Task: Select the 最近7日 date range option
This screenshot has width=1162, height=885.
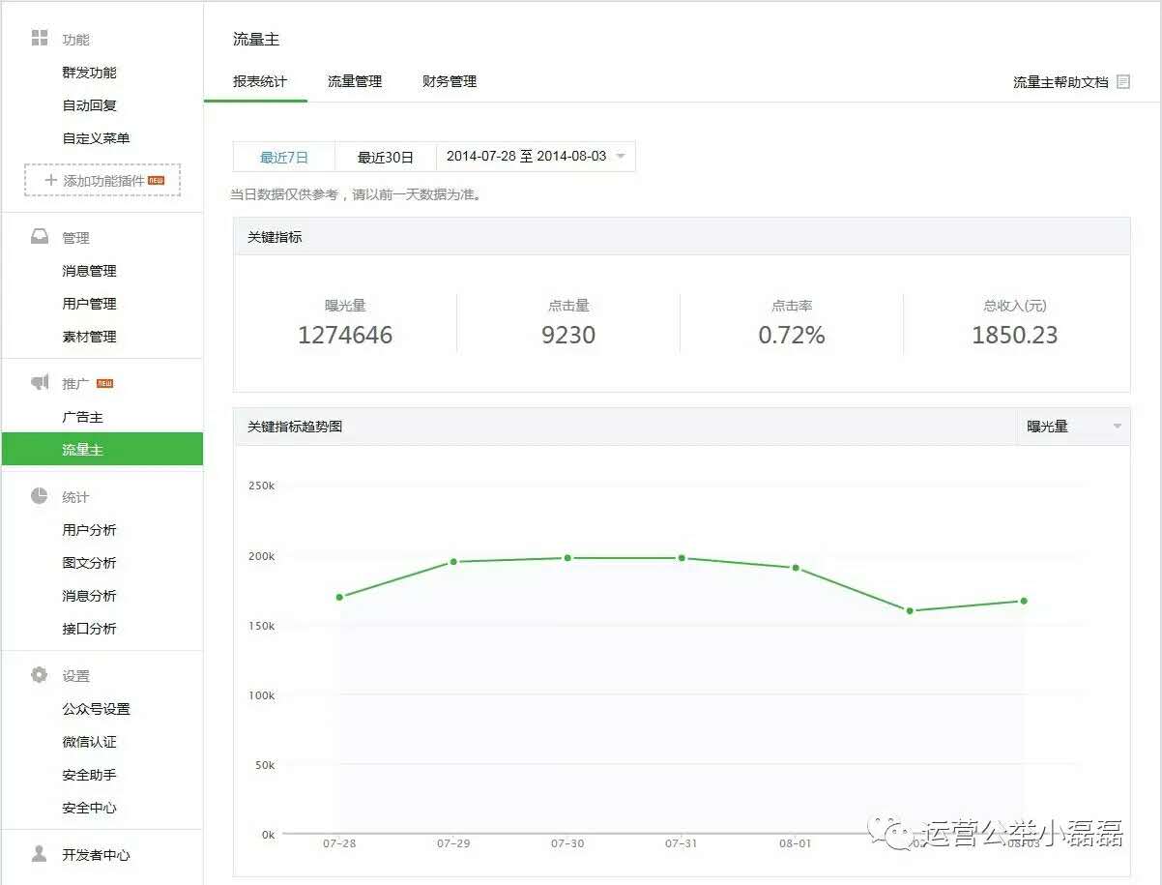Action: (x=284, y=157)
